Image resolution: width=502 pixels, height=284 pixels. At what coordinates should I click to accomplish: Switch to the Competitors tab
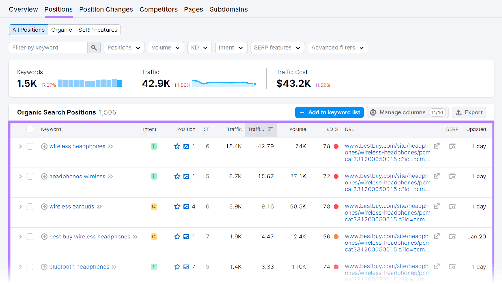tap(158, 9)
